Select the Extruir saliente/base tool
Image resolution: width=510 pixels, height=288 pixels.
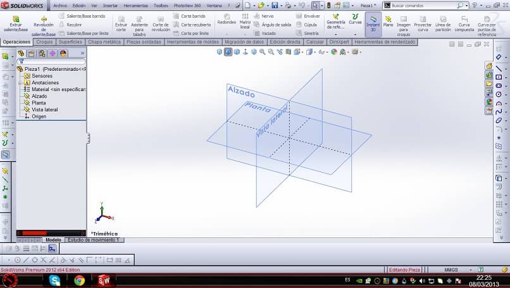click(x=16, y=24)
